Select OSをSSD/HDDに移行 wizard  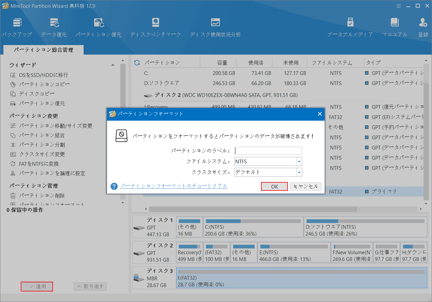coord(39,75)
